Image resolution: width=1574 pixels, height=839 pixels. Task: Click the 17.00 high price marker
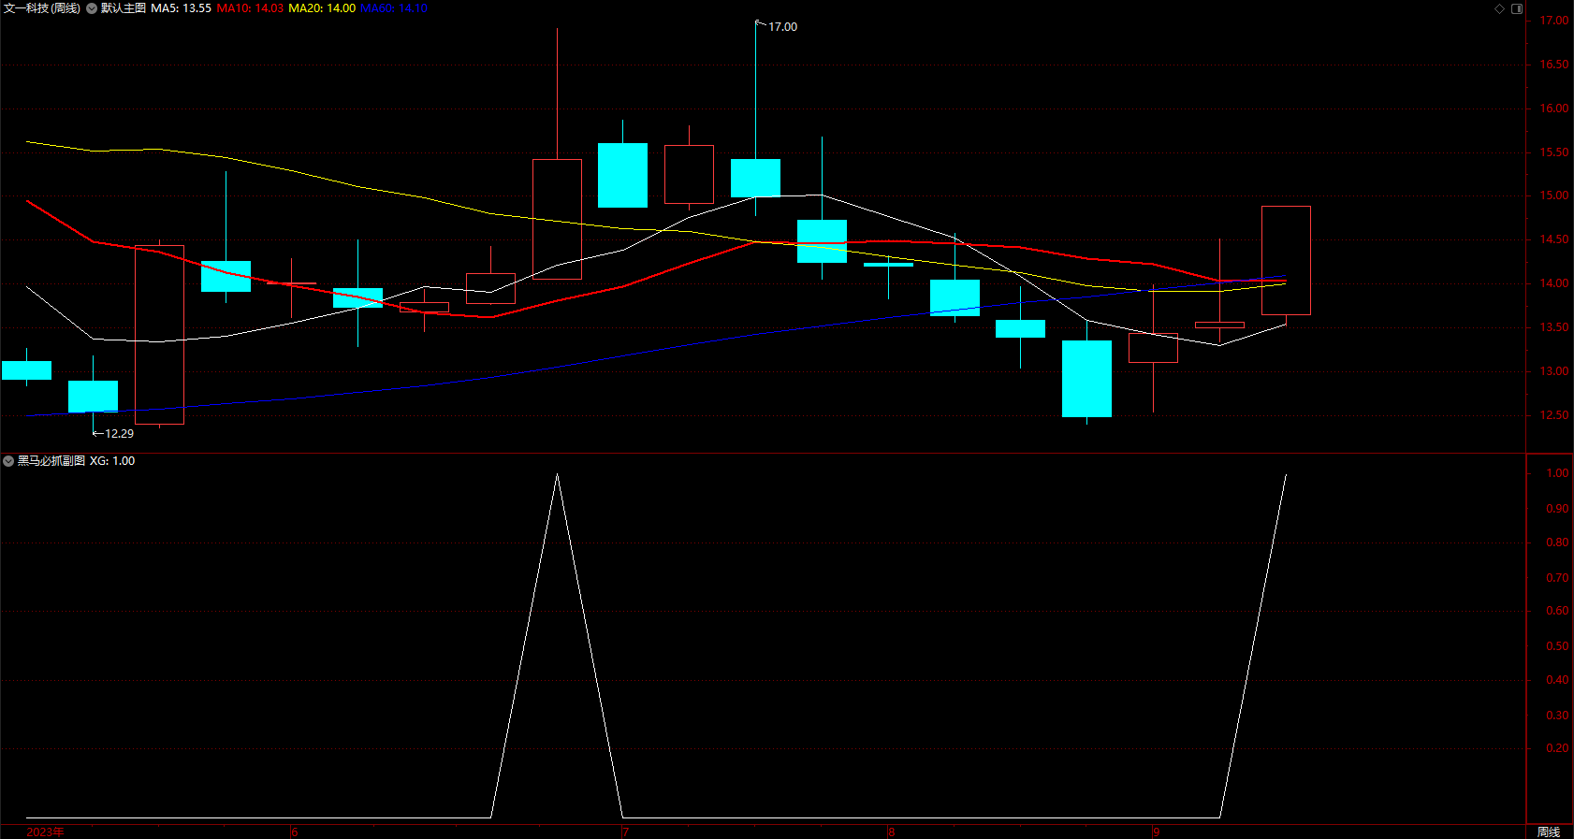tap(782, 27)
